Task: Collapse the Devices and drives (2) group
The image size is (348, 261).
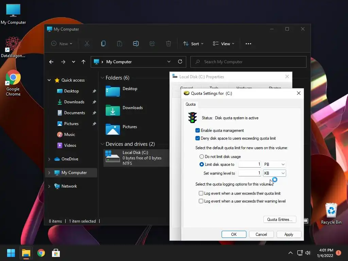Action: (x=102, y=144)
